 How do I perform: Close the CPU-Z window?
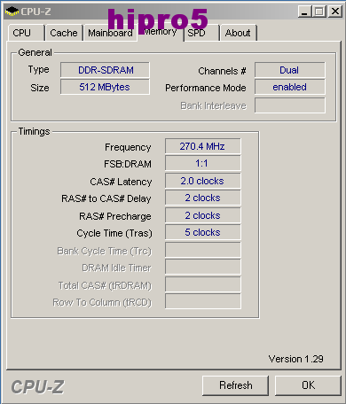click(x=335, y=12)
